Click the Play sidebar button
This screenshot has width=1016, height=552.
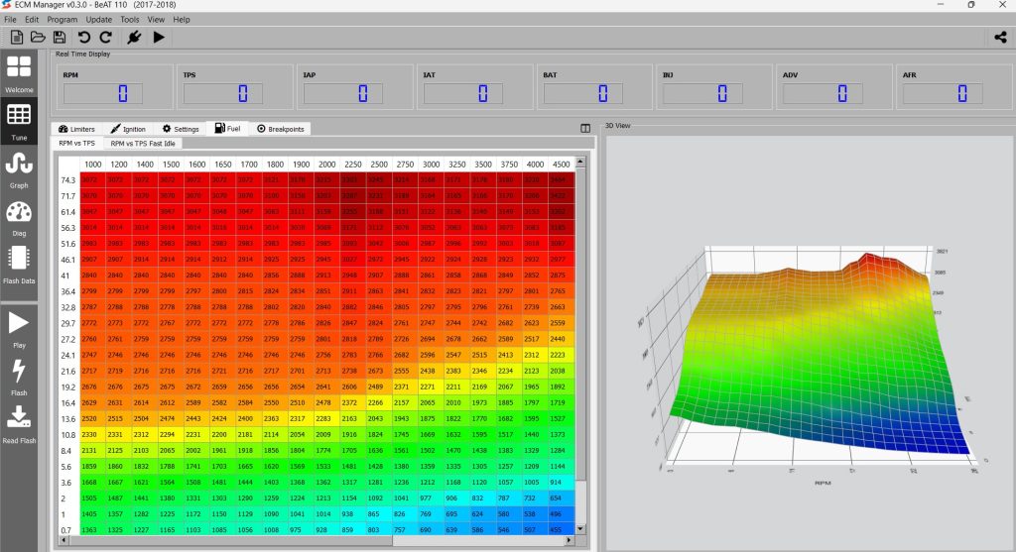19,329
